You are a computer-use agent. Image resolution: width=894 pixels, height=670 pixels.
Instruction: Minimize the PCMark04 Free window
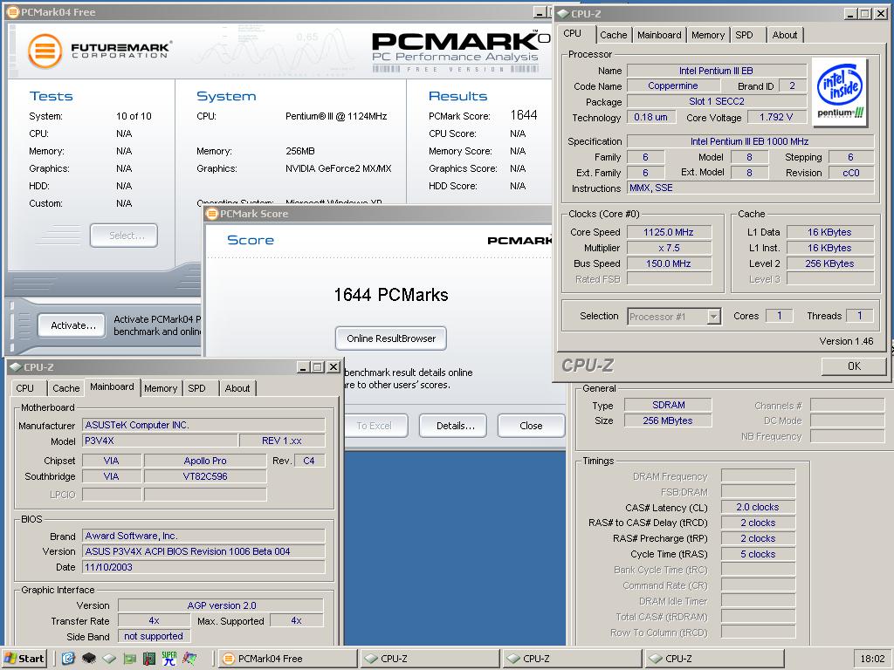pos(540,12)
